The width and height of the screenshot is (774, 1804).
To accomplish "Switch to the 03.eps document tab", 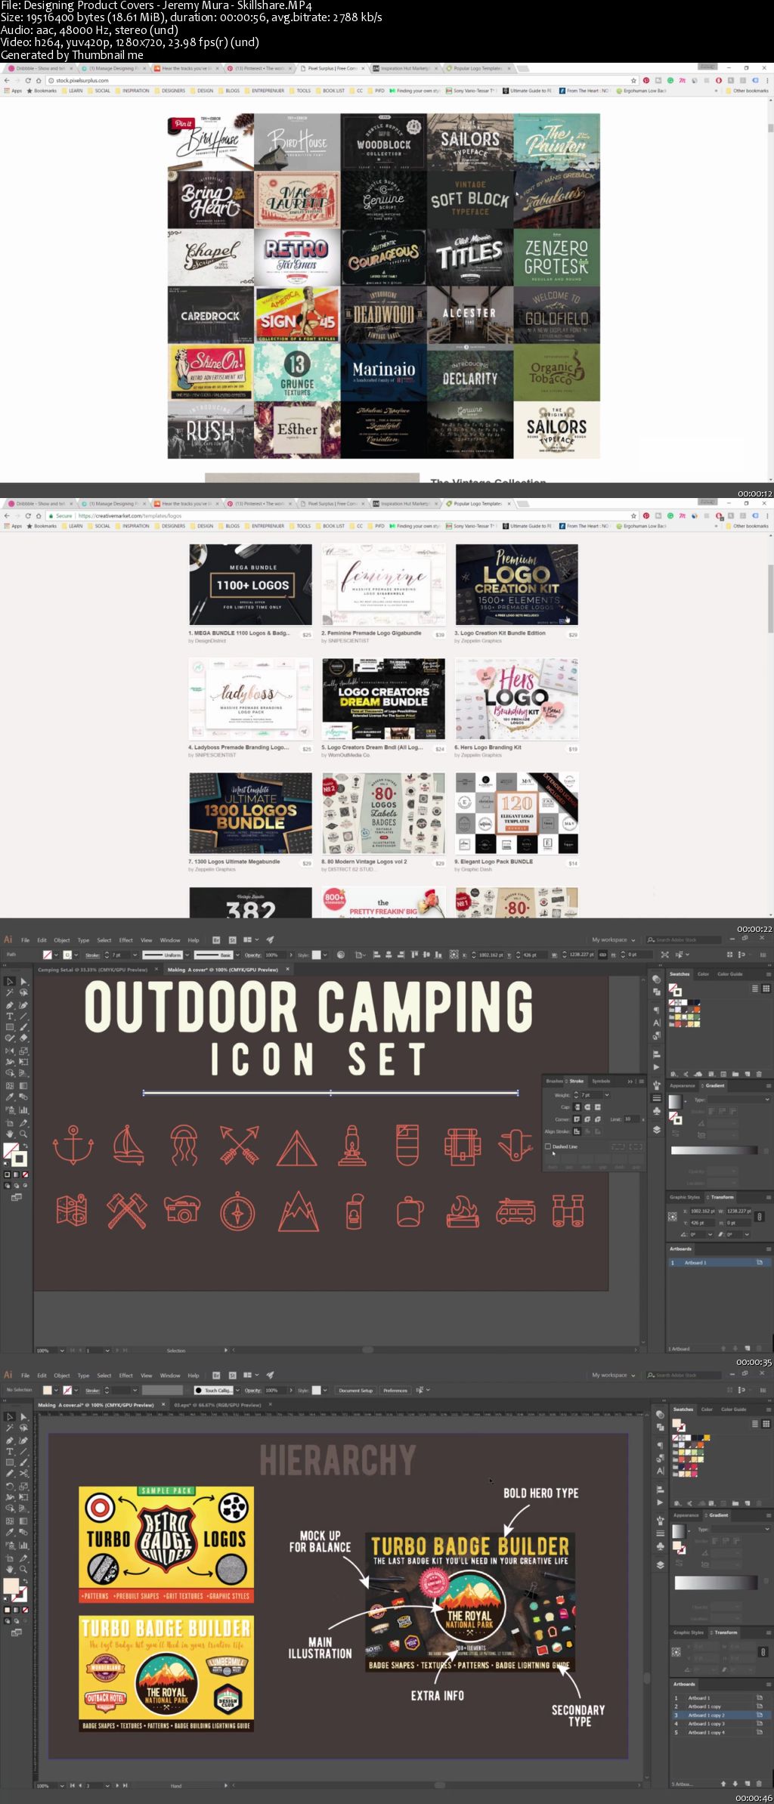I will click(x=219, y=1405).
